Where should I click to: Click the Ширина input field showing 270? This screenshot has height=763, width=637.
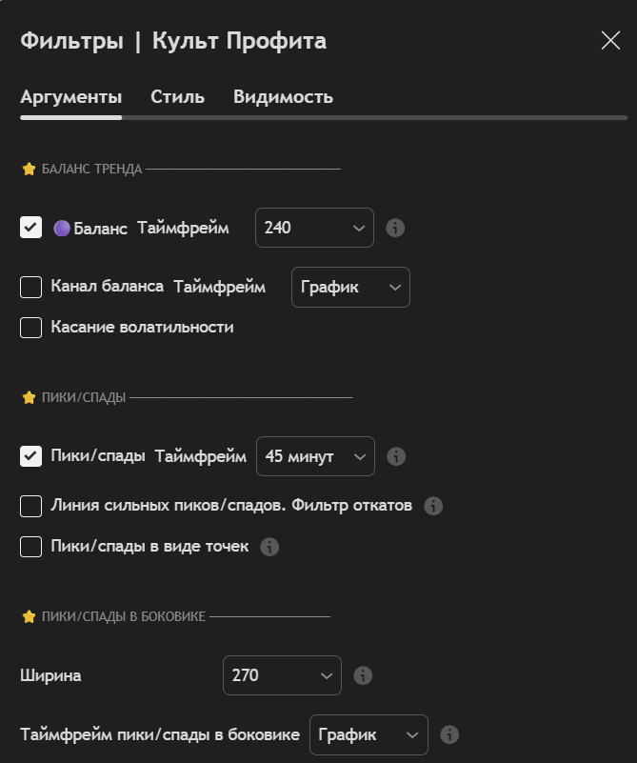point(281,675)
